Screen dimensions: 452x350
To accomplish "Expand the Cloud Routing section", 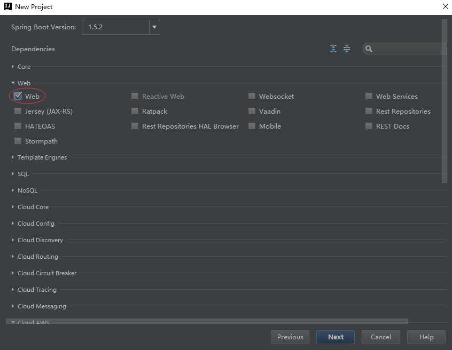I will point(13,256).
